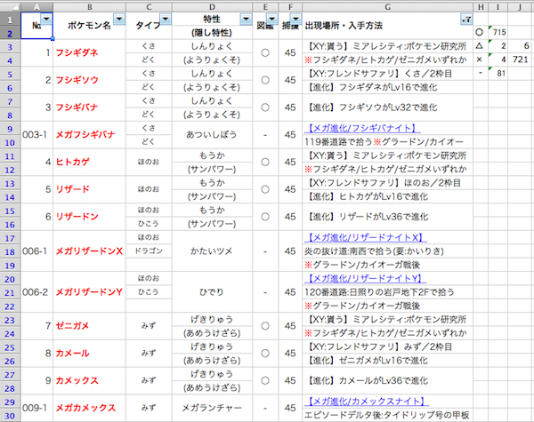This screenshot has width=534, height=422.
Task: Click the メガリザードンX name cell
Action: pos(90,251)
